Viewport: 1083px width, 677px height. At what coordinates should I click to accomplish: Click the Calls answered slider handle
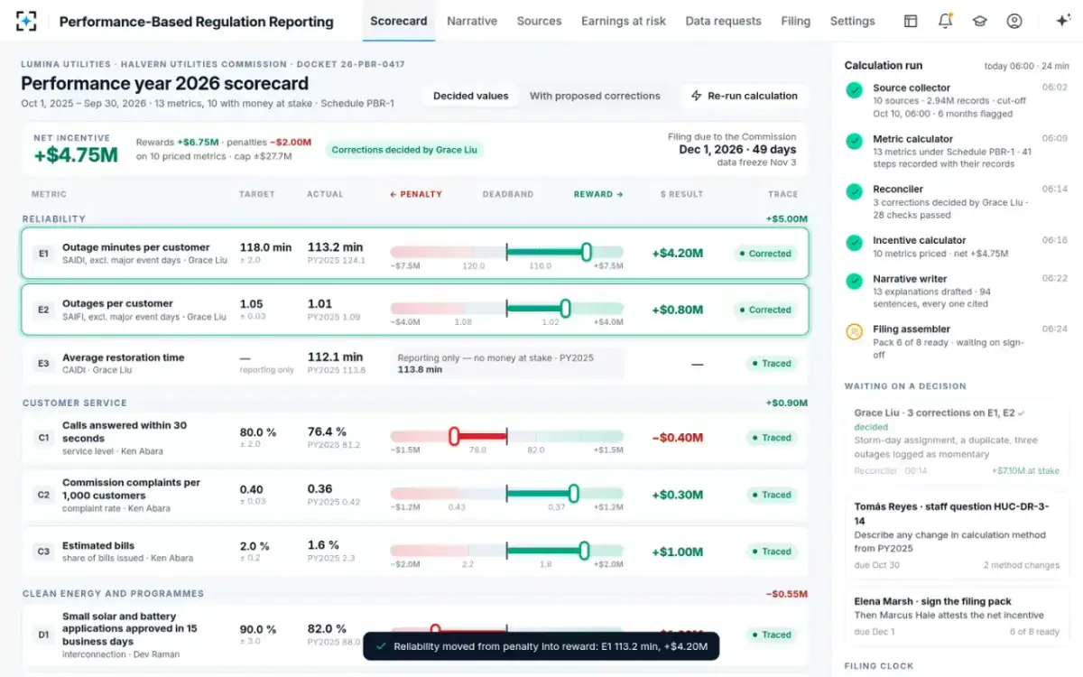454,437
